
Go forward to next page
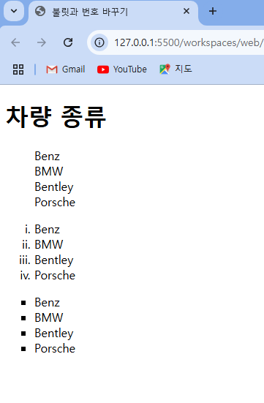[x=42, y=42]
